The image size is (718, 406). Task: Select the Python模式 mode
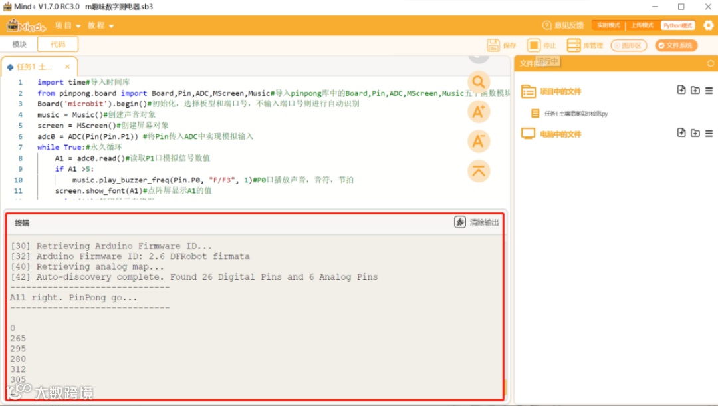click(677, 25)
